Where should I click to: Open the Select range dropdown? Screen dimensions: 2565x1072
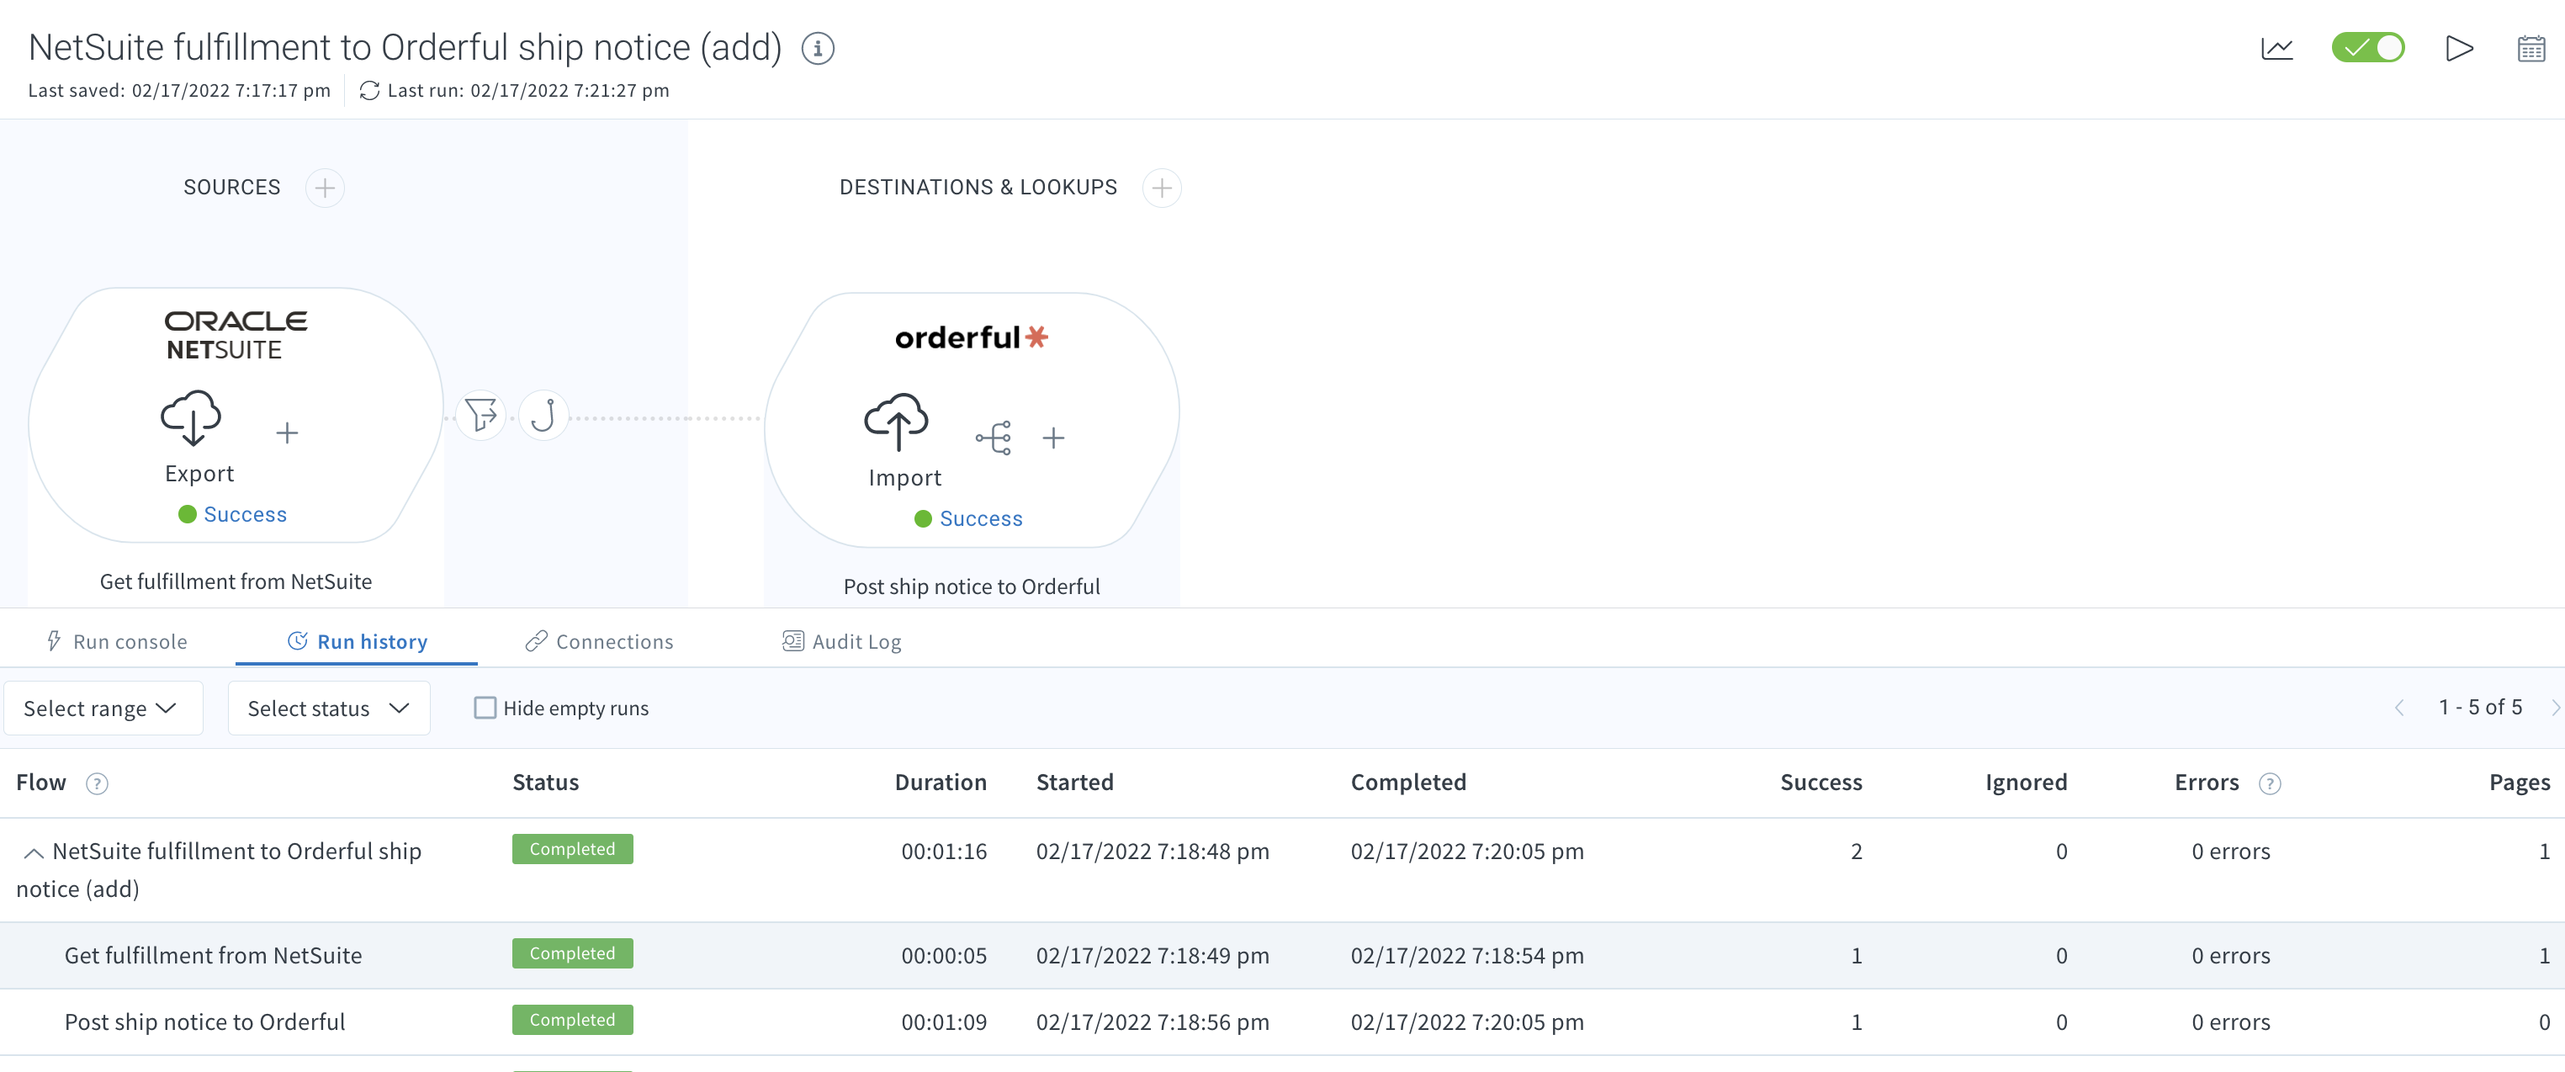pyautogui.click(x=103, y=708)
